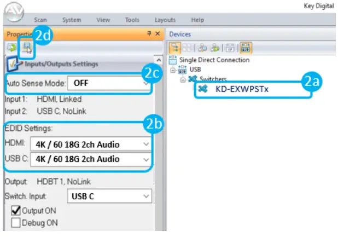The height and width of the screenshot is (237, 338).
Task: Open the Help menu
Action: [197, 20]
